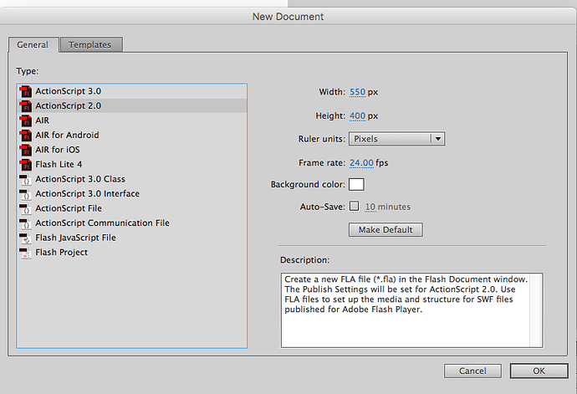Select the ActionScript 3.0 file icon
Image resolution: width=577 pixels, height=394 pixels.
pos(25,91)
